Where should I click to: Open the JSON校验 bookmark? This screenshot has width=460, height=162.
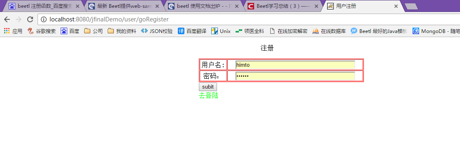pos(157,31)
